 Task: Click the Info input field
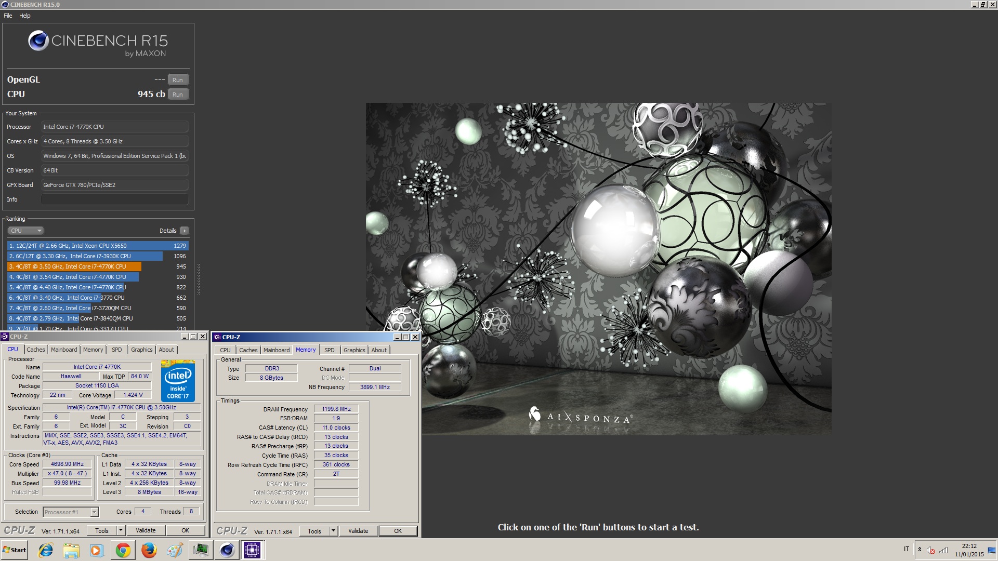(115, 199)
